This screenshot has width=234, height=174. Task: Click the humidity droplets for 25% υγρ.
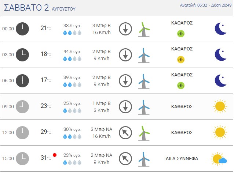point(72,110)
